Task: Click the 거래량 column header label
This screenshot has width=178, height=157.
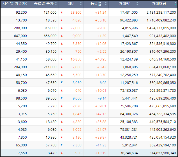Action: tap(124, 4)
